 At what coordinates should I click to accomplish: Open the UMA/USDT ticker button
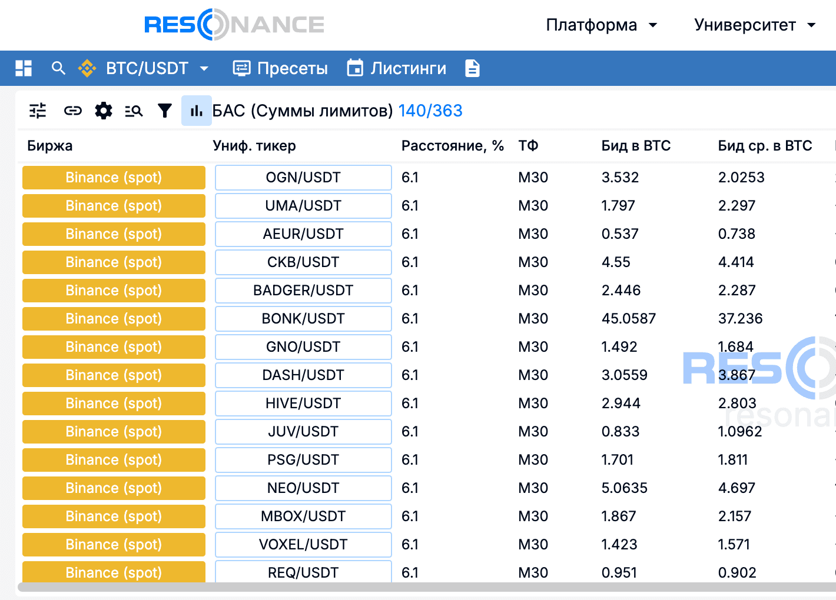303,206
